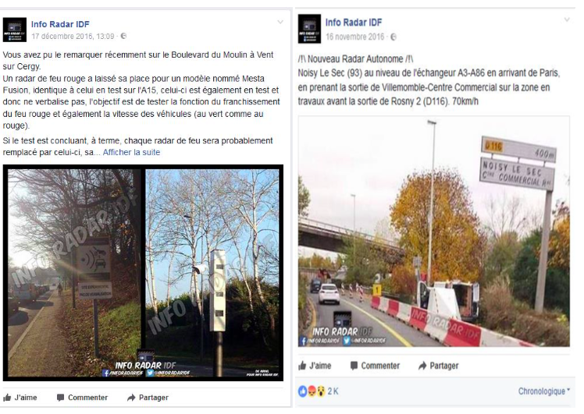
Task: Open post options chevron on right post
Action: 567,19
